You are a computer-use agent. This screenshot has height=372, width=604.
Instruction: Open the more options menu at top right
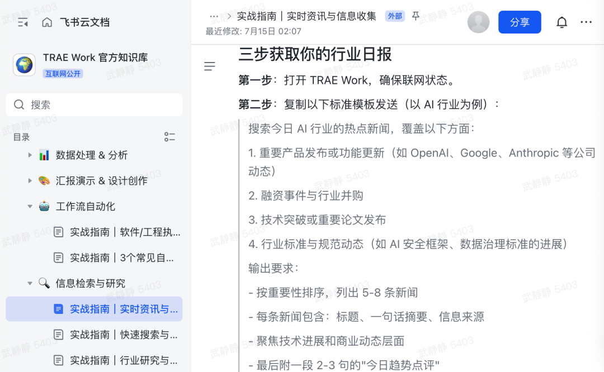(x=586, y=22)
